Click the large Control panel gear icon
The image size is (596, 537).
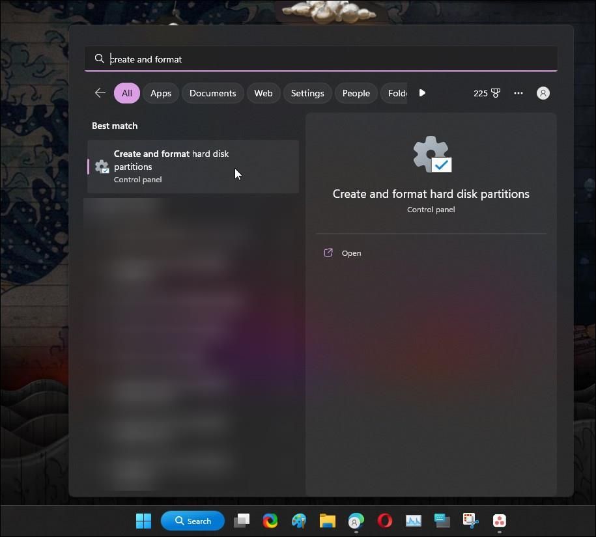pos(432,154)
